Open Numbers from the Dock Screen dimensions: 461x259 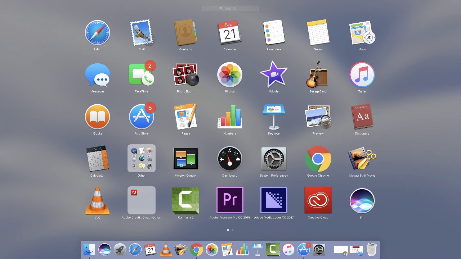point(242,250)
